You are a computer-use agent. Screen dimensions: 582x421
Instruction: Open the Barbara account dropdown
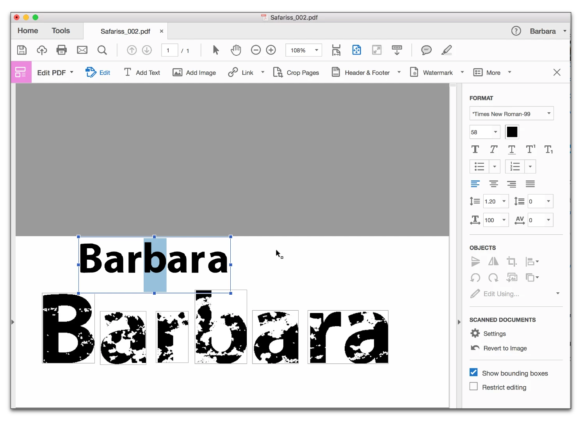click(x=548, y=31)
